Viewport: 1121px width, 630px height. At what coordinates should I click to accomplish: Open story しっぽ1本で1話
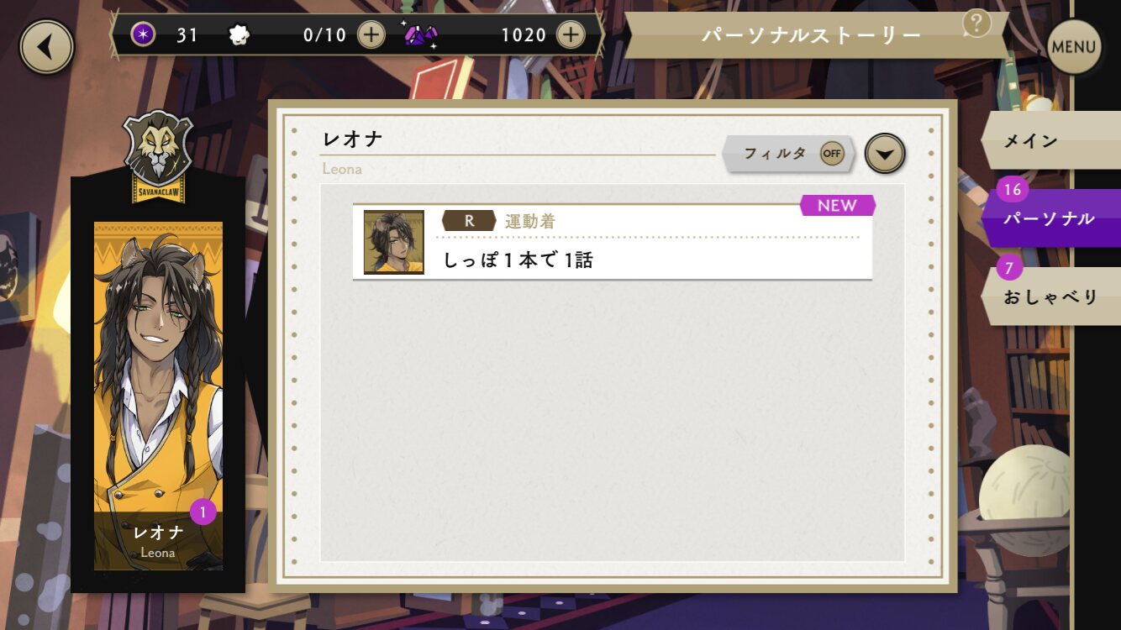click(613, 242)
